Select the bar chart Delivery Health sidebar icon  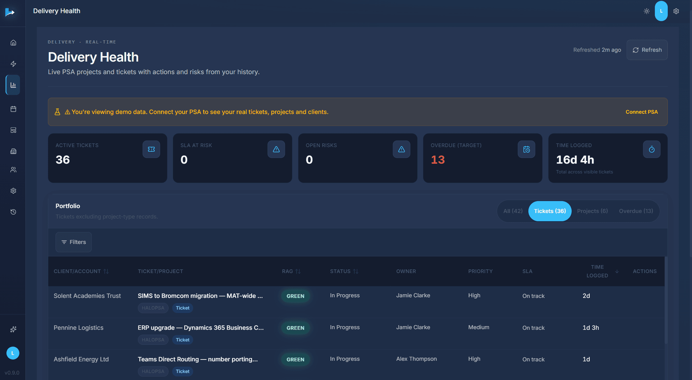(13, 85)
